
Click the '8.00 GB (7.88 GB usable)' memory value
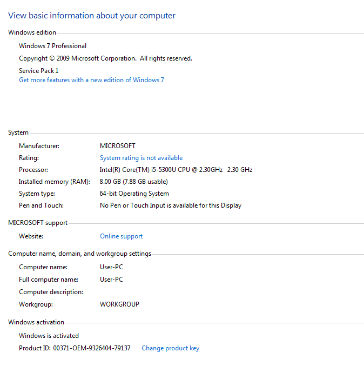pyautogui.click(x=134, y=182)
